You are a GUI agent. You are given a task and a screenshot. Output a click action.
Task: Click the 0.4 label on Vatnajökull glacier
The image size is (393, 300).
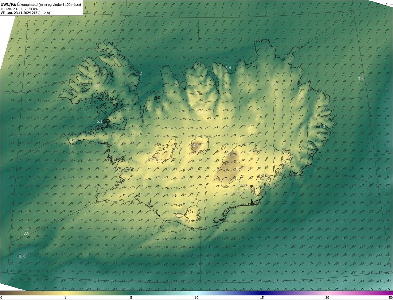(x=232, y=155)
